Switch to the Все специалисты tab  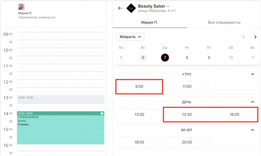(224, 22)
